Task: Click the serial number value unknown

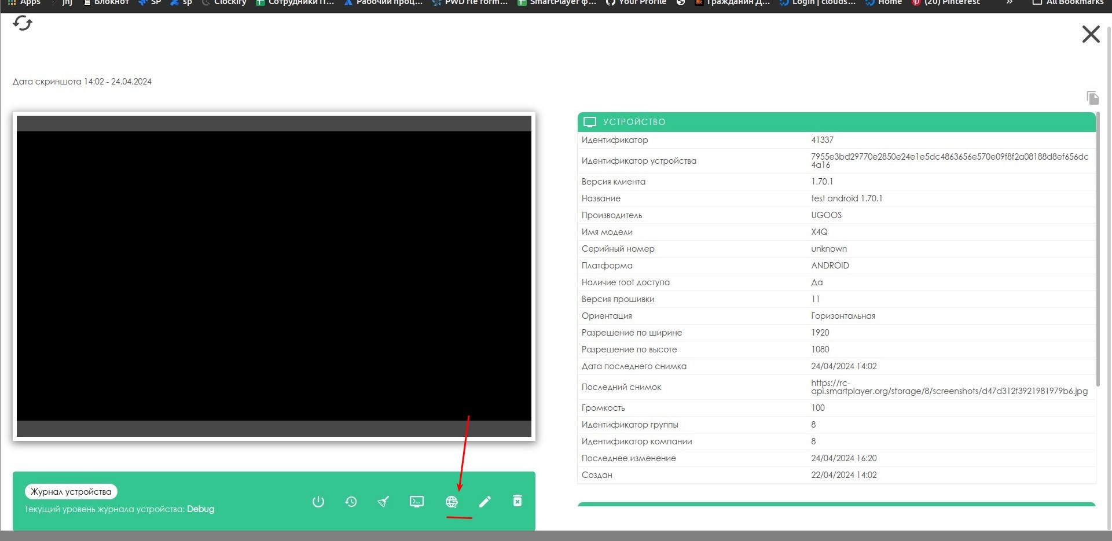Action: click(829, 249)
